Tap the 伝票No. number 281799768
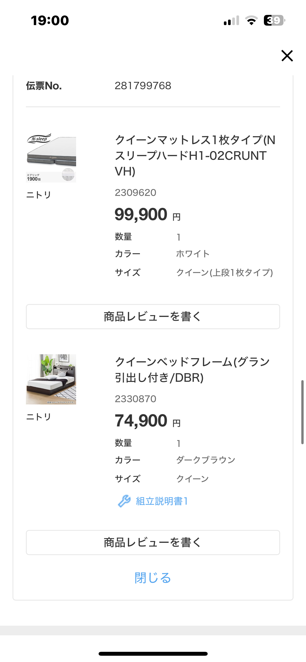306x662 pixels. pos(143,86)
